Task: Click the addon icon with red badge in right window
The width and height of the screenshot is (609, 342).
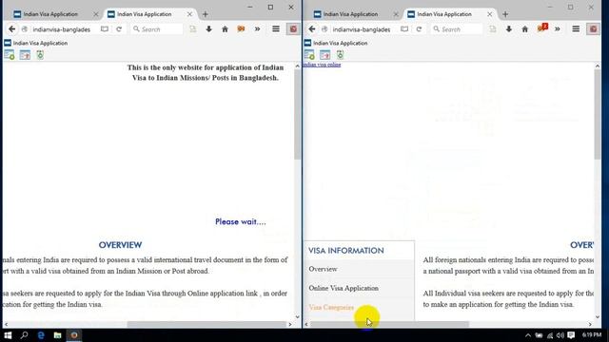Action: click(541, 28)
